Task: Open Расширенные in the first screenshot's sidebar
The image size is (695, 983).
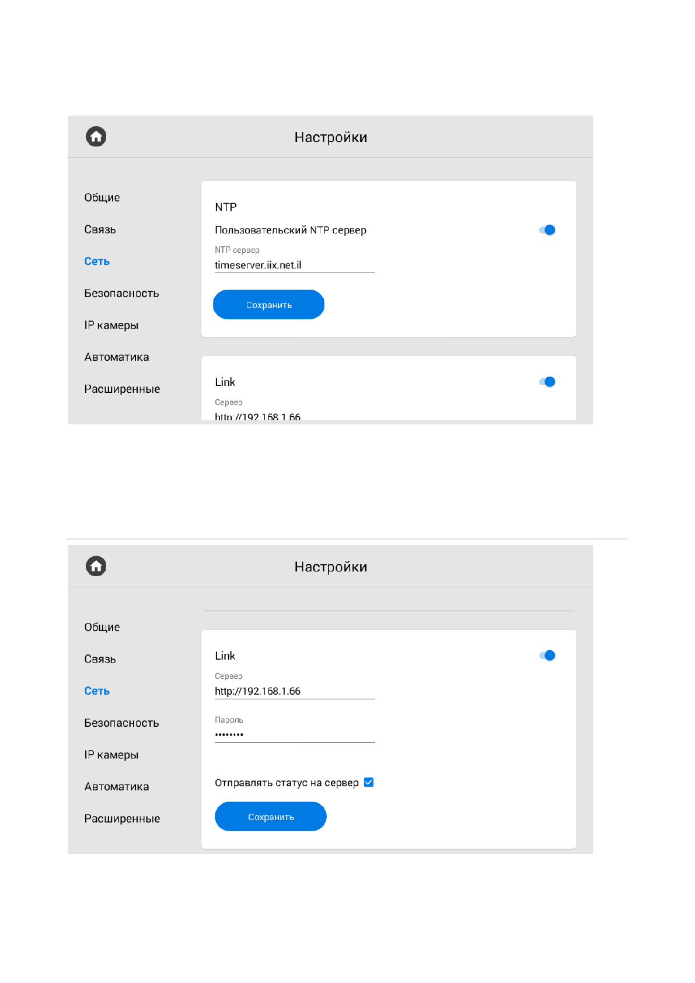Action: point(122,389)
